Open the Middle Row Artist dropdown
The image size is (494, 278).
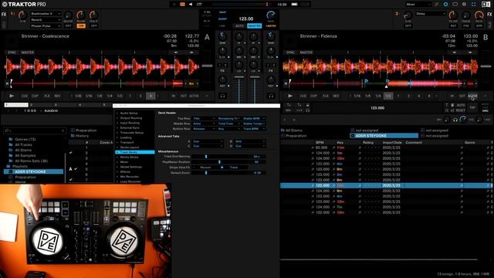coord(204,124)
